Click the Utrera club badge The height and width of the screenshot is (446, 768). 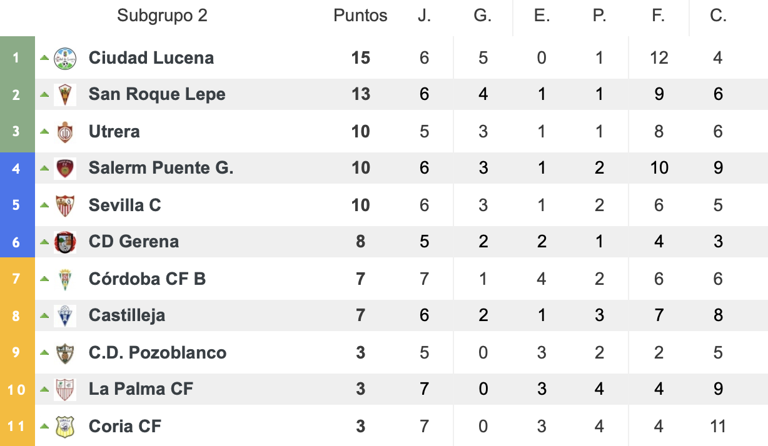[x=65, y=132]
